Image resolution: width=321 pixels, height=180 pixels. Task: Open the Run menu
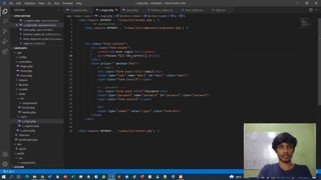57,3
